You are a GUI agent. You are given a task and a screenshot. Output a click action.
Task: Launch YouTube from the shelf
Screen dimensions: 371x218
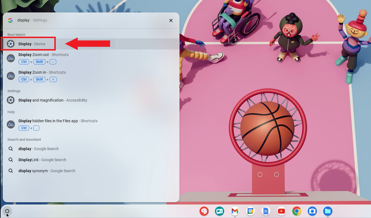tap(281, 211)
